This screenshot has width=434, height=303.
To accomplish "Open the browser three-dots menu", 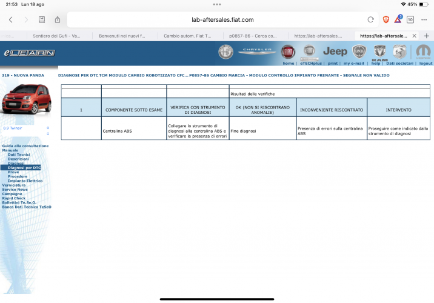I will click(423, 19).
